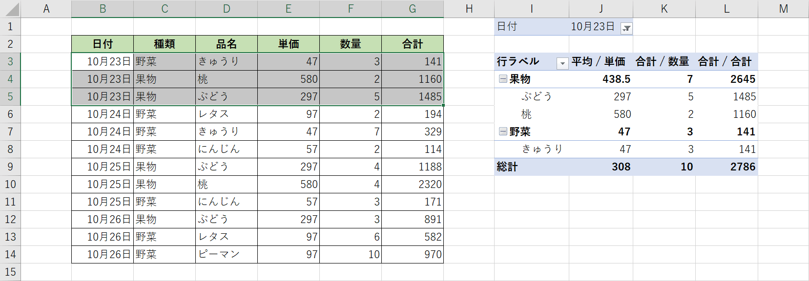The image size is (809, 281).
Task: Select column G header
Action: click(413, 9)
